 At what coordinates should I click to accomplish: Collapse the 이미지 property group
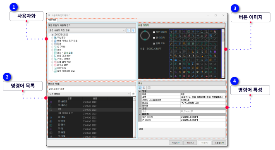[x=140, y=114]
